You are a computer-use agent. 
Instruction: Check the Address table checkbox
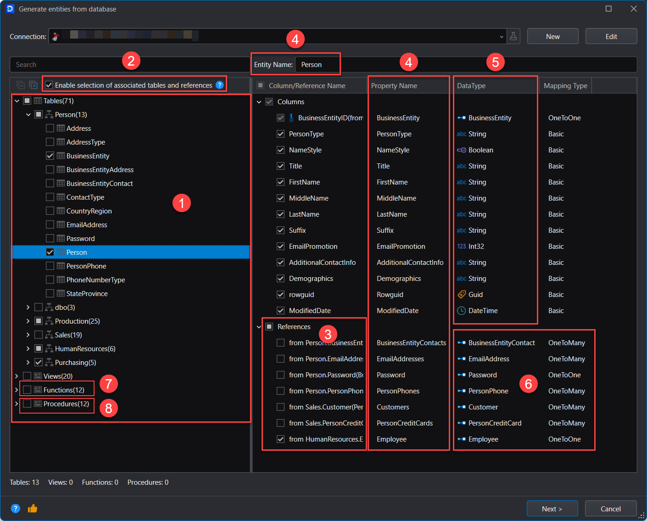point(50,128)
